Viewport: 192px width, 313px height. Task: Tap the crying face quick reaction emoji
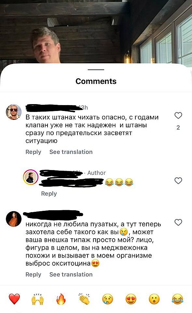(108, 299)
